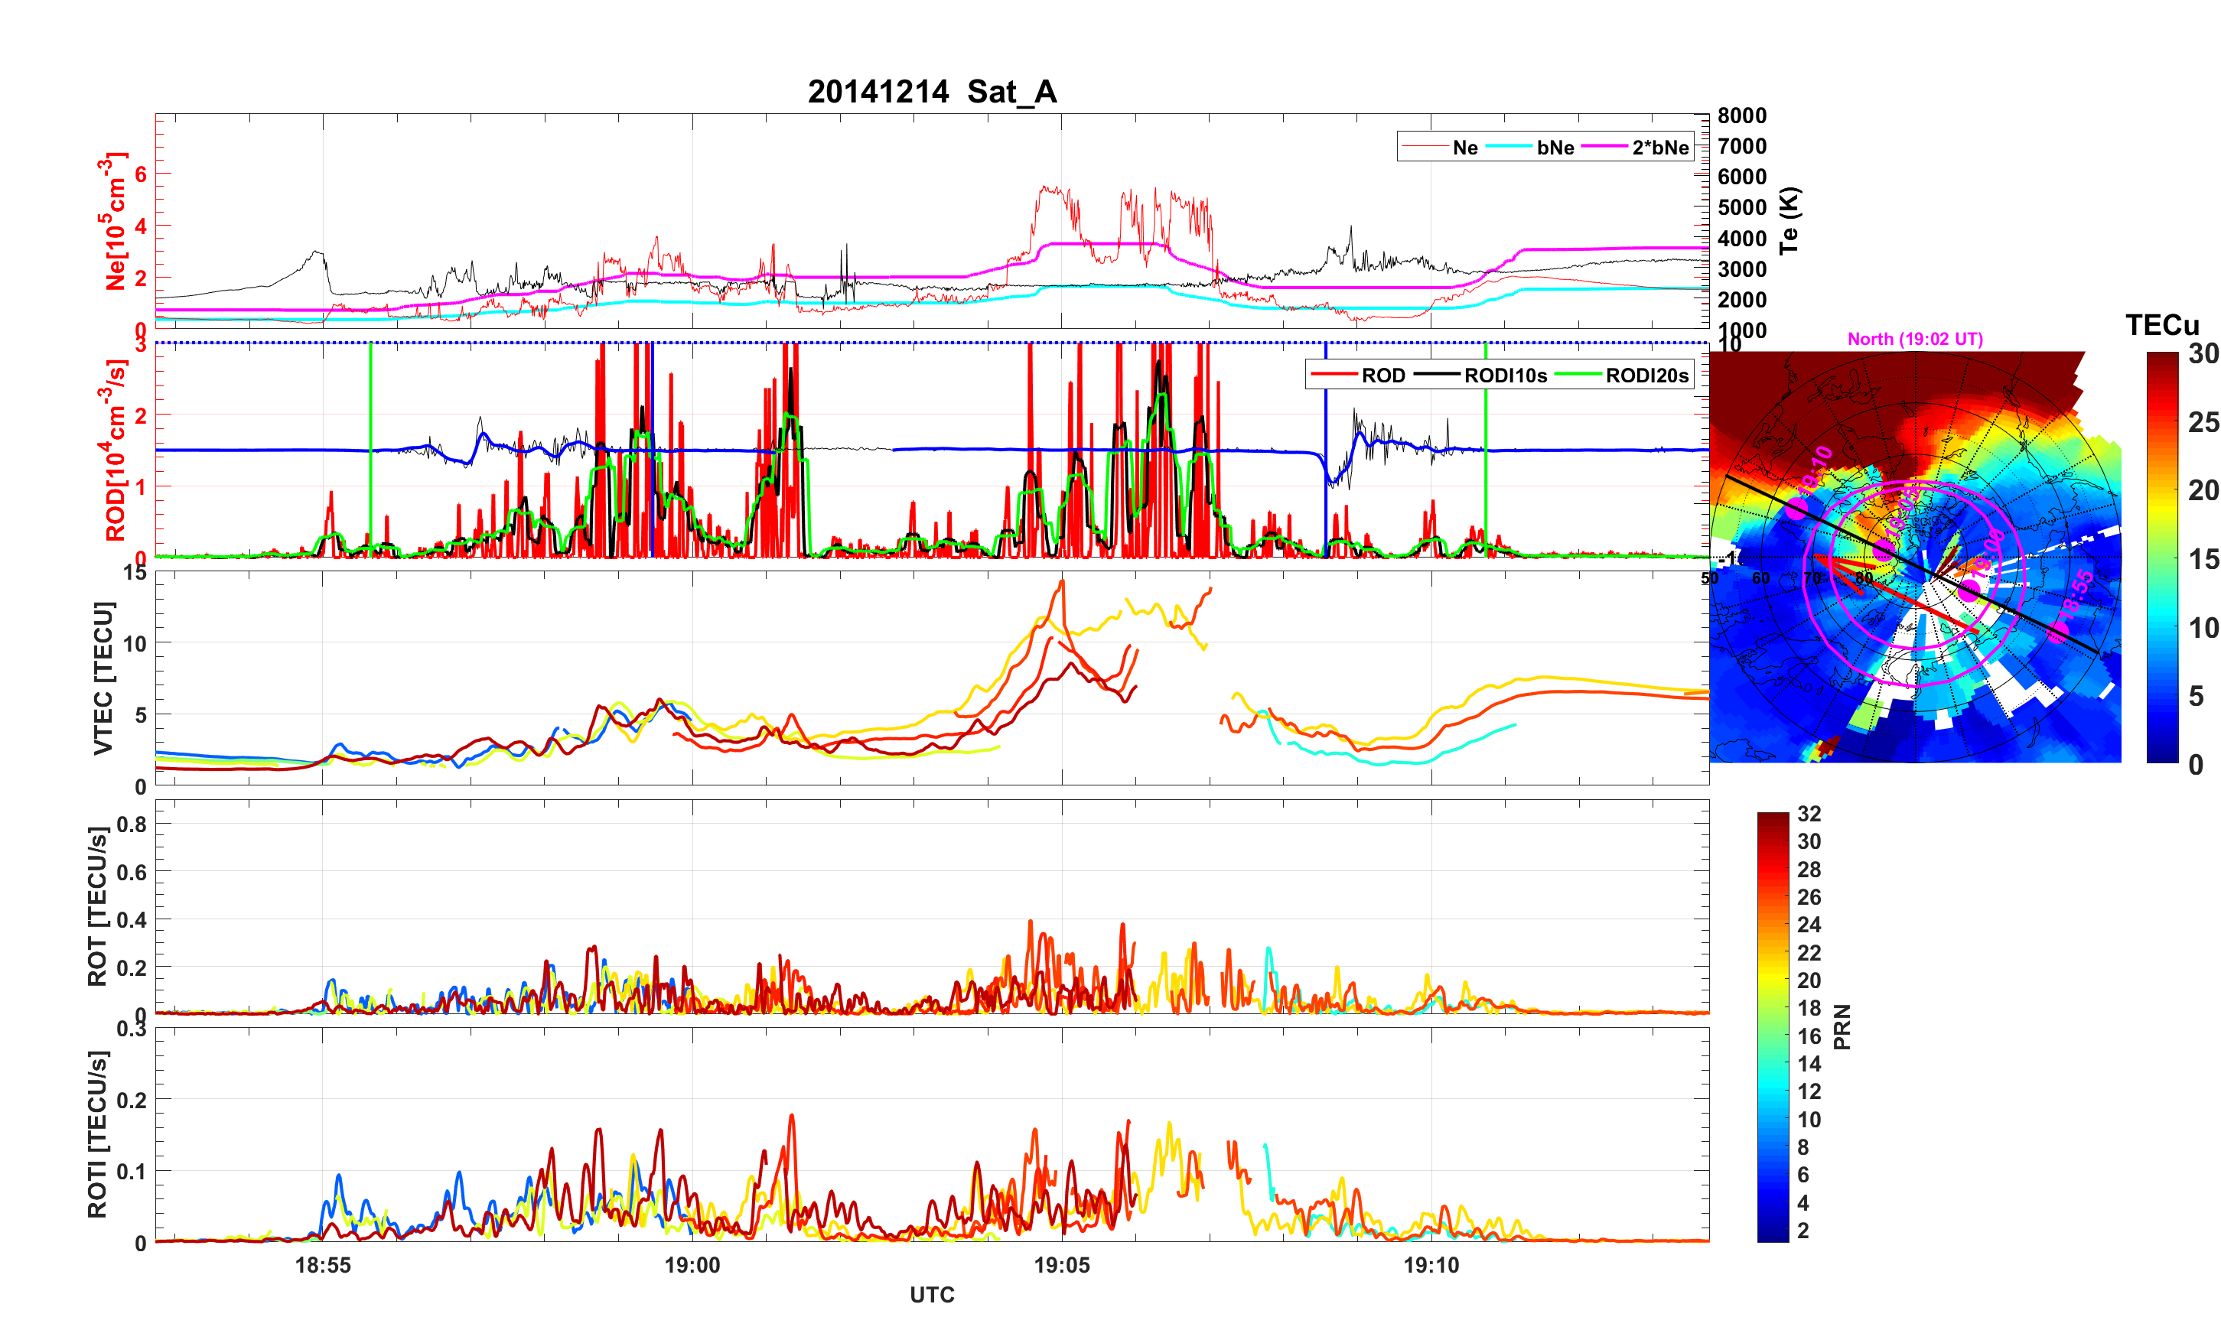Click the 2*bNe legend entry
This screenshot has width=2221, height=1343.
[x=1659, y=147]
